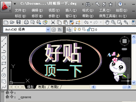Click the Communication Center satellite icon

tap(104, 4)
